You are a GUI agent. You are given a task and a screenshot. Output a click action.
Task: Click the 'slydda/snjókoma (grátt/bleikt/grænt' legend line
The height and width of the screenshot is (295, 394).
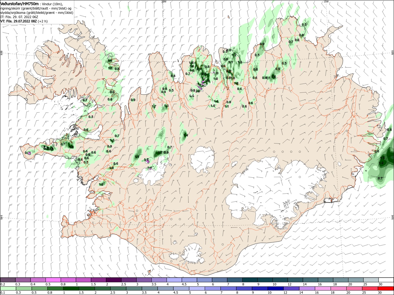[37, 13]
